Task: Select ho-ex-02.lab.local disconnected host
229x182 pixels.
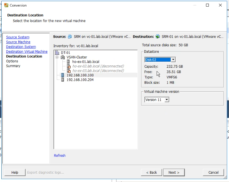Action: pyautogui.click(x=98, y=66)
